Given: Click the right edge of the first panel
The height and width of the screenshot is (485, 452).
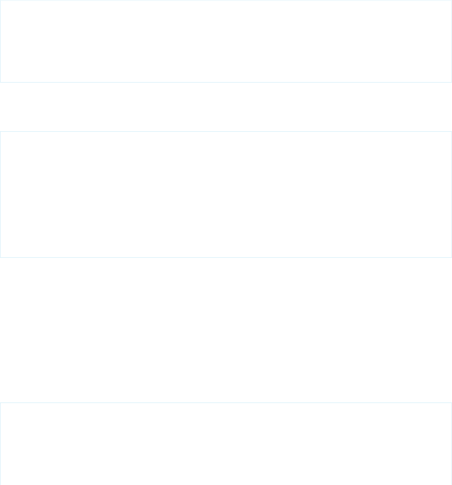Looking at the screenshot, I should (x=452, y=41).
